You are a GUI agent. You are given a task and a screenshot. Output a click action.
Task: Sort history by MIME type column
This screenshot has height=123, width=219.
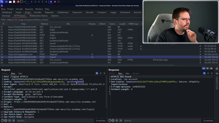133,24
